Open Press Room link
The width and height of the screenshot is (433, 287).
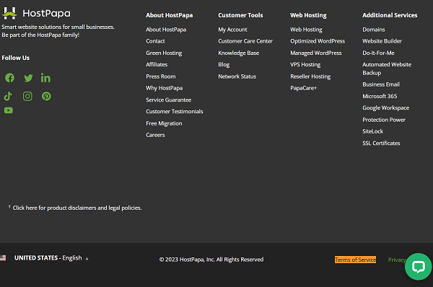(x=161, y=76)
